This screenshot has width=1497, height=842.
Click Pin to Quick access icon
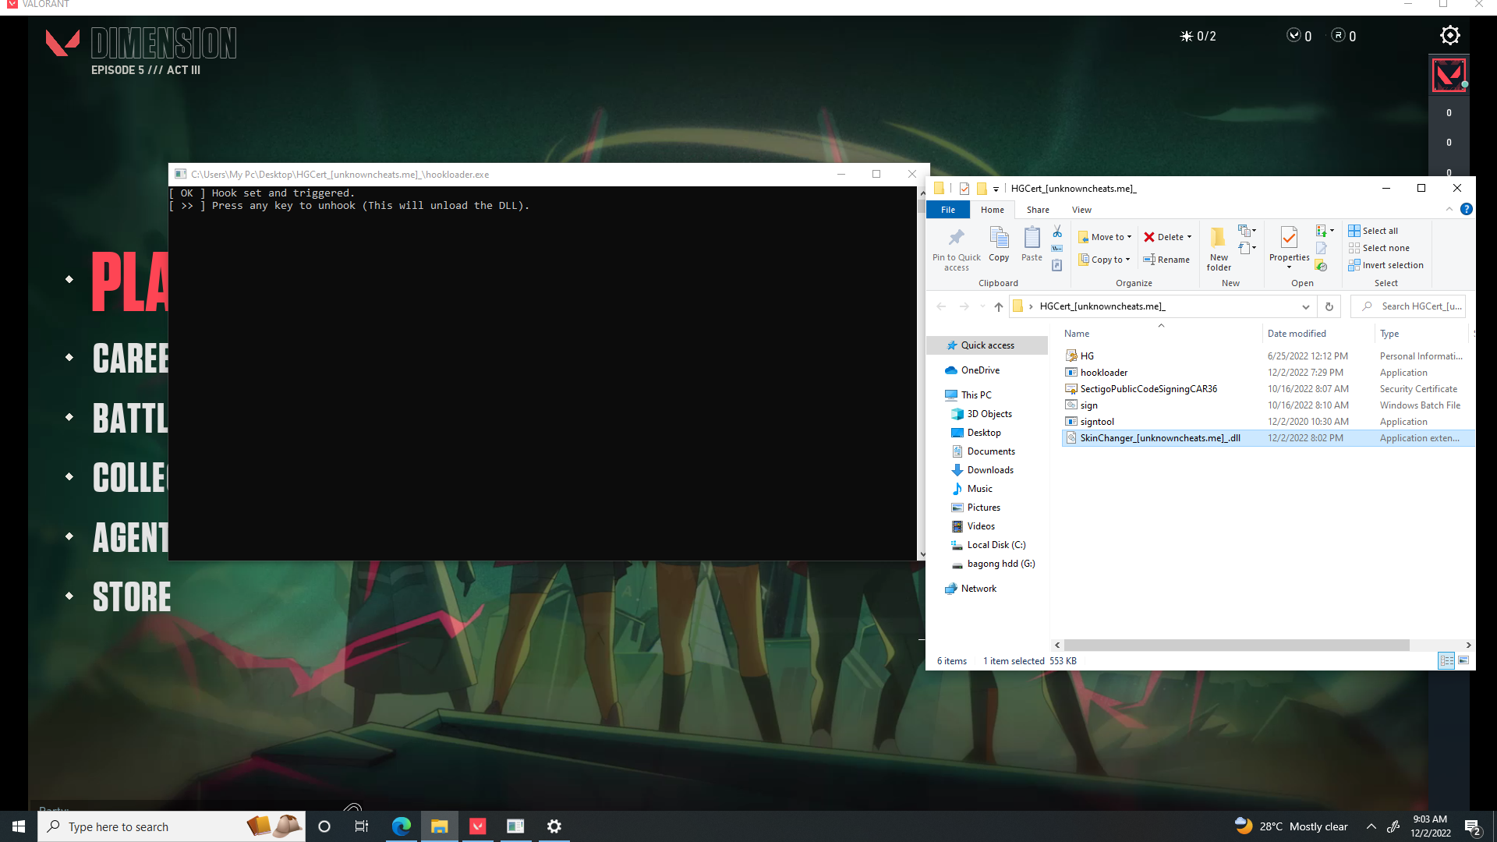pos(956,248)
